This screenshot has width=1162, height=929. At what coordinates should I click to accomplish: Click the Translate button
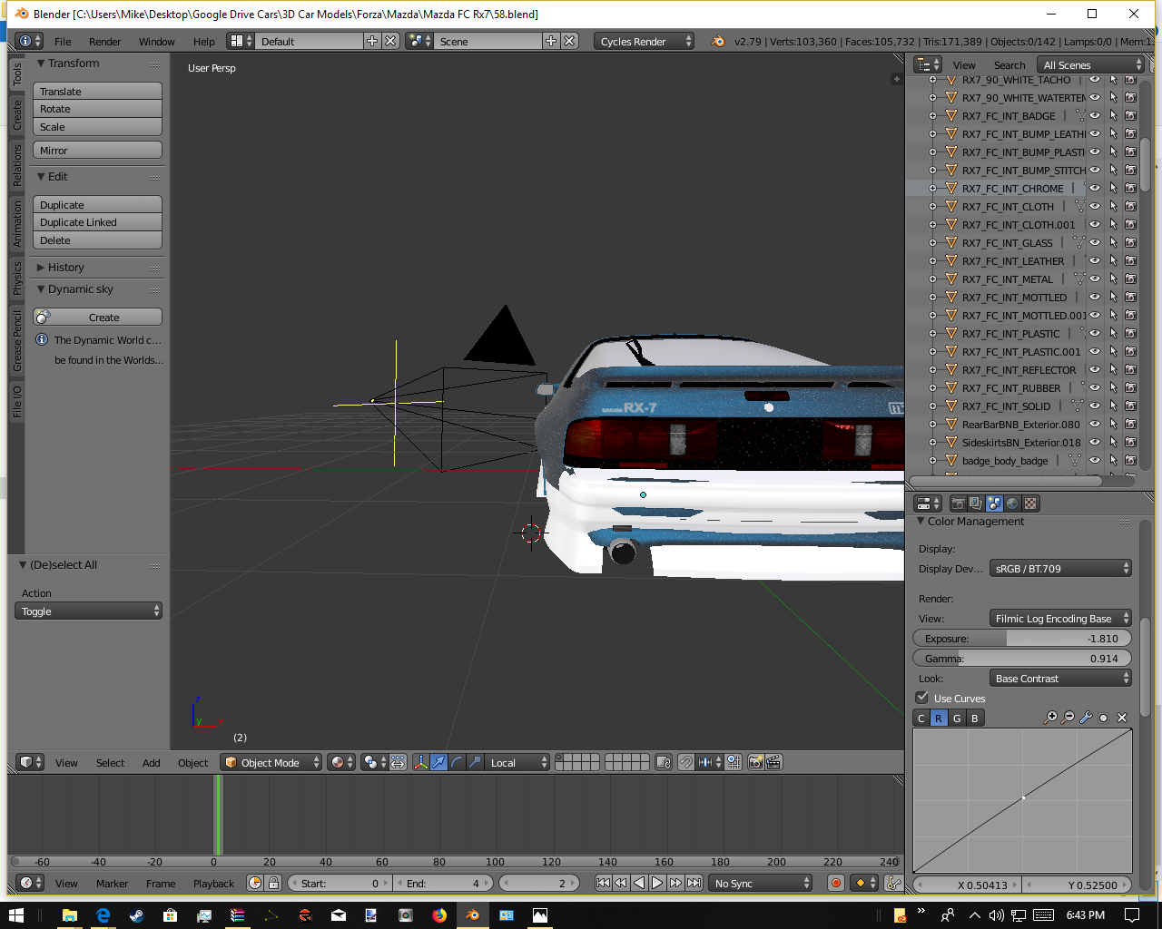[x=97, y=92]
